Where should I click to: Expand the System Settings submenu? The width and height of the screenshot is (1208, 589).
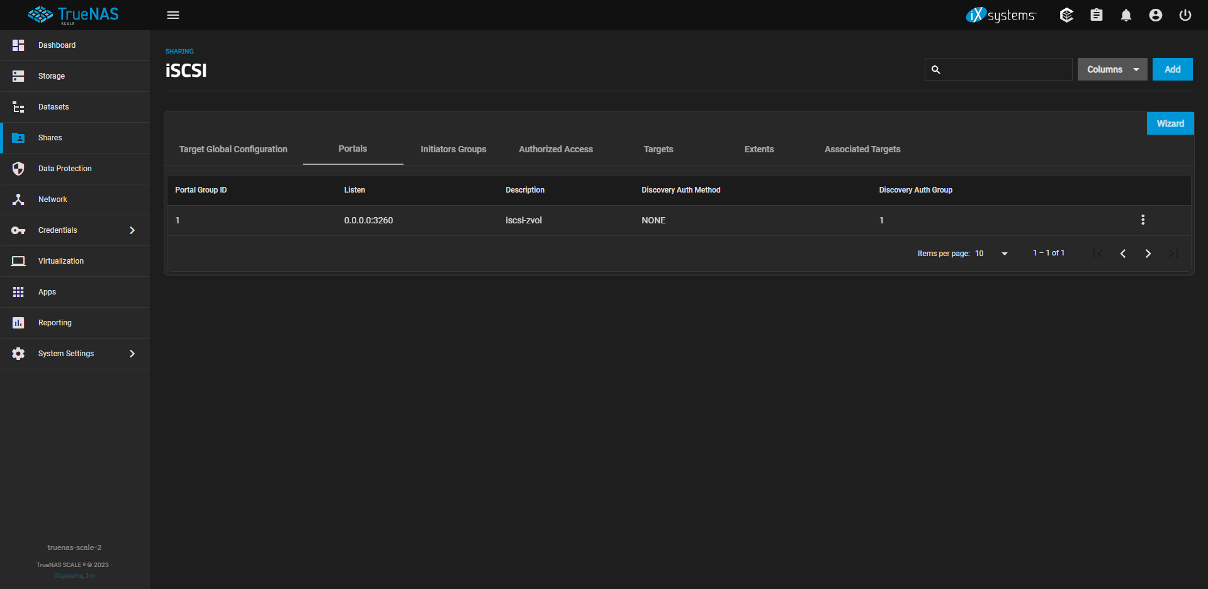pyautogui.click(x=132, y=354)
